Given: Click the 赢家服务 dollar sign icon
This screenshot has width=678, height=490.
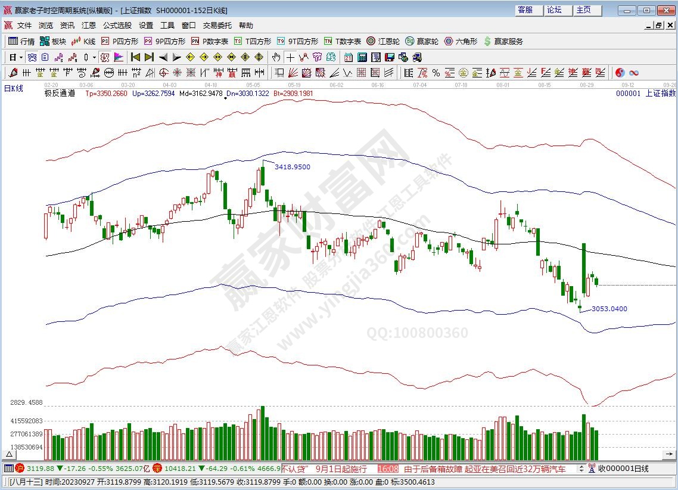Looking at the screenshot, I should coord(487,41).
